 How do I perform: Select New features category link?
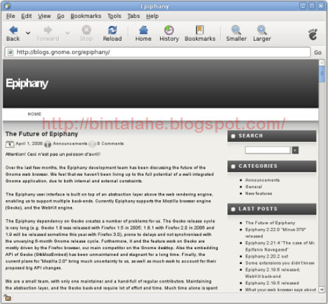click(x=259, y=193)
